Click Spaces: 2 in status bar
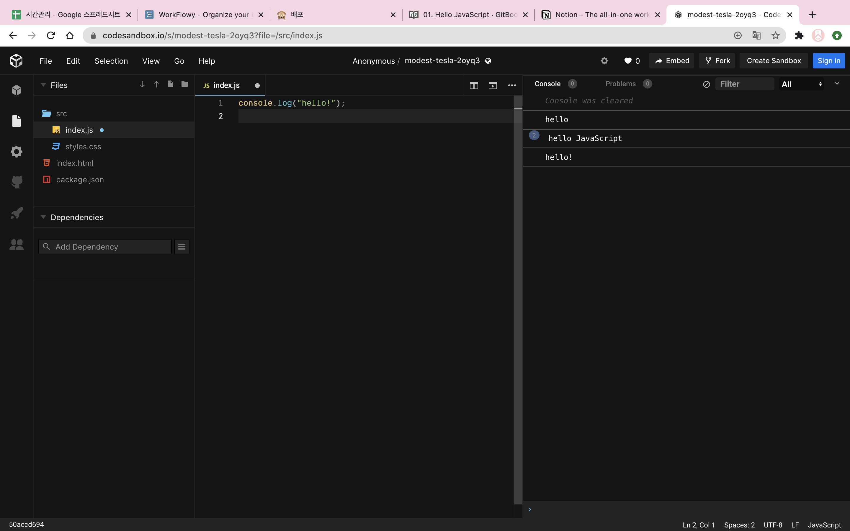Viewport: 850px width, 531px height. tap(739, 525)
